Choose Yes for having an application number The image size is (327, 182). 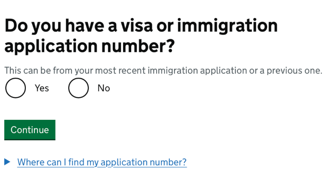tap(15, 88)
